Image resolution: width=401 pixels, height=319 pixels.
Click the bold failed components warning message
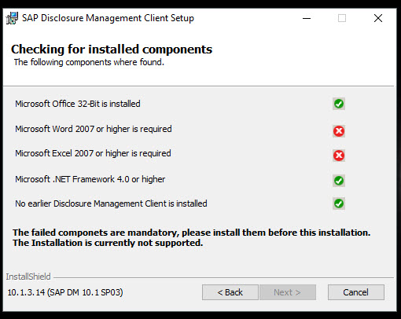(x=192, y=238)
